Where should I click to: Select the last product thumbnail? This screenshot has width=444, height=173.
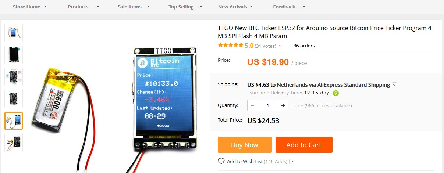click(x=14, y=143)
